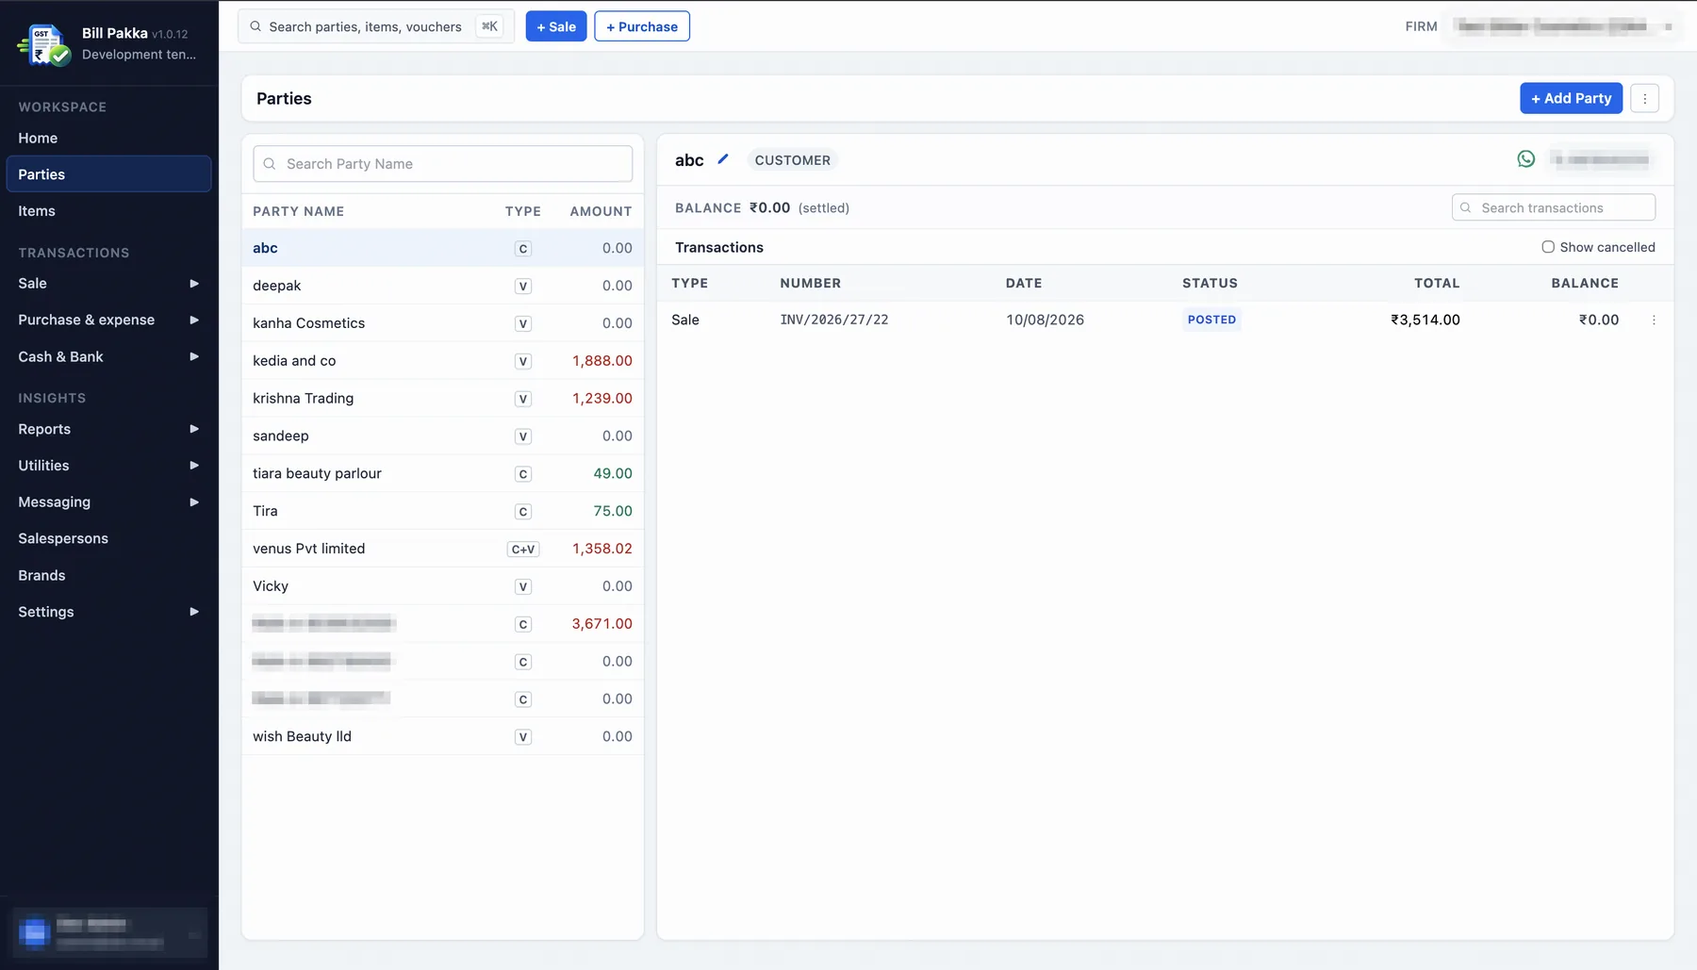Expand the Reports submenu

click(108, 429)
